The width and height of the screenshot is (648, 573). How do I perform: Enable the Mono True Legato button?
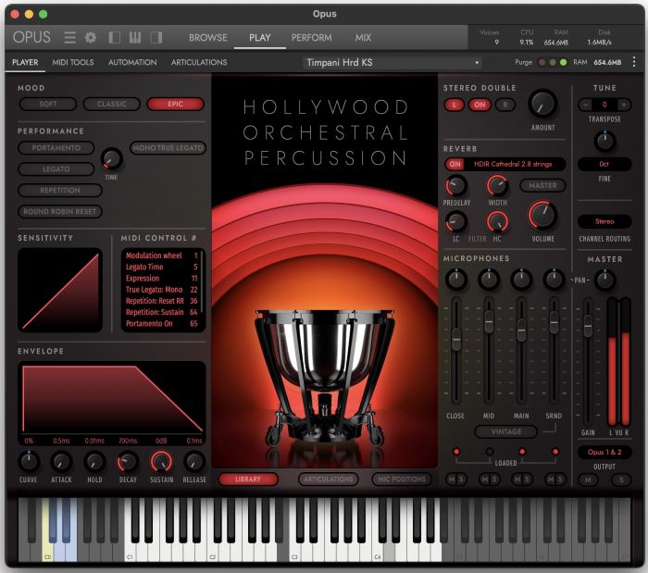coord(168,148)
